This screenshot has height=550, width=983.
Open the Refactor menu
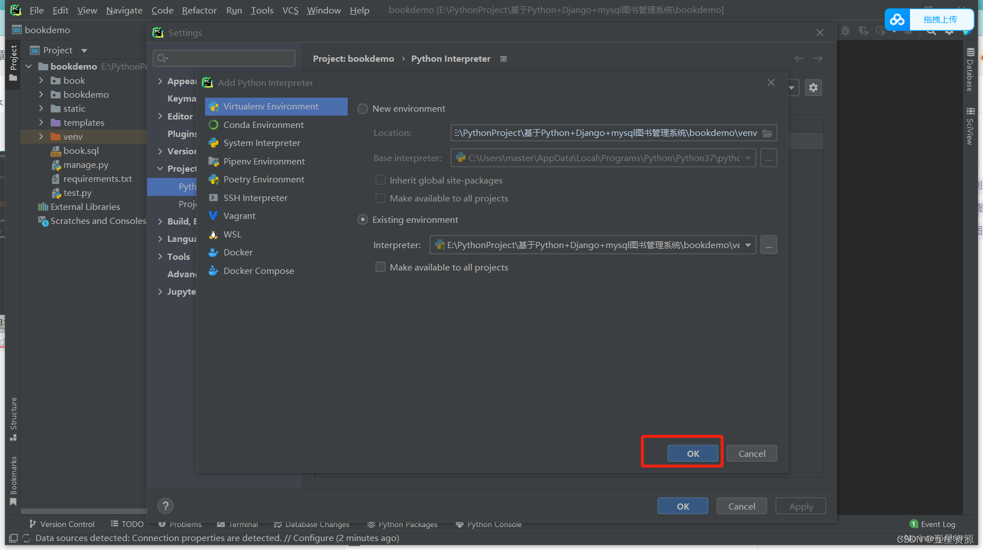tap(199, 10)
